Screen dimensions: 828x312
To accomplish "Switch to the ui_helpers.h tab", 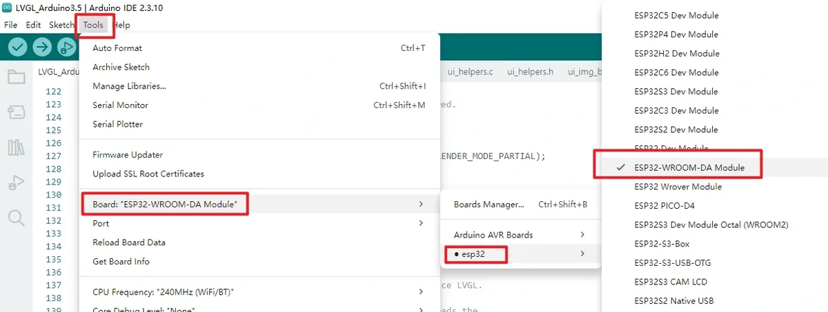I will tap(531, 72).
